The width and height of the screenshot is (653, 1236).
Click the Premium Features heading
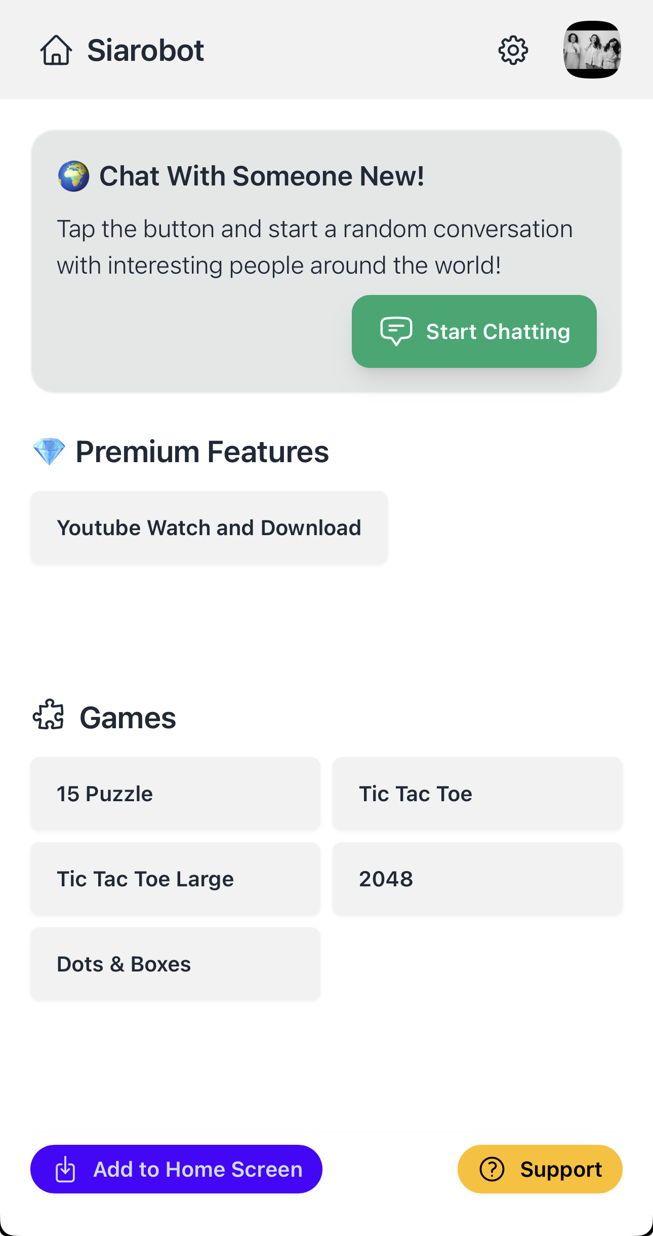[x=202, y=451]
